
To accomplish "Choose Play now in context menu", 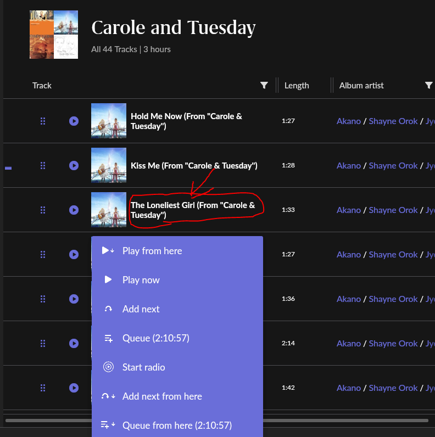I will [177, 280].
